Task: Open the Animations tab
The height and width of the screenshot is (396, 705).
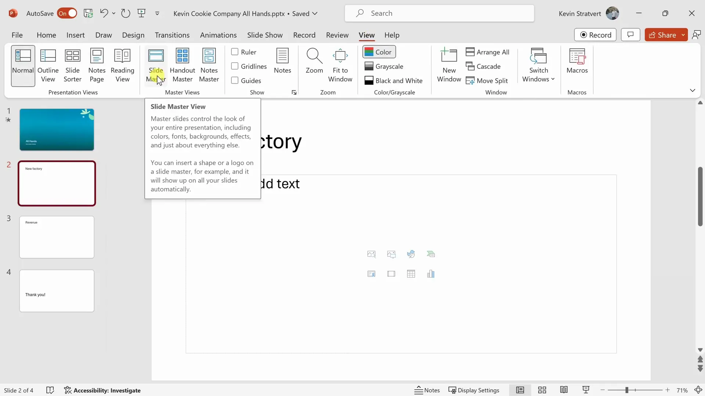Action: 218,35
